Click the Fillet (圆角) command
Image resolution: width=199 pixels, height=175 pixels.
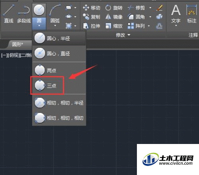136,17
